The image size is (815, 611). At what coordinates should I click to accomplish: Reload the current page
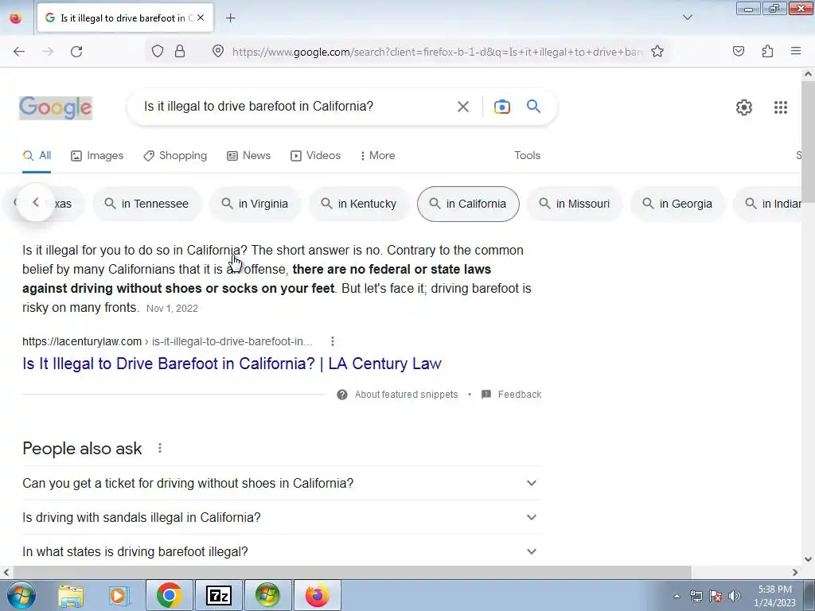point(76,52)
